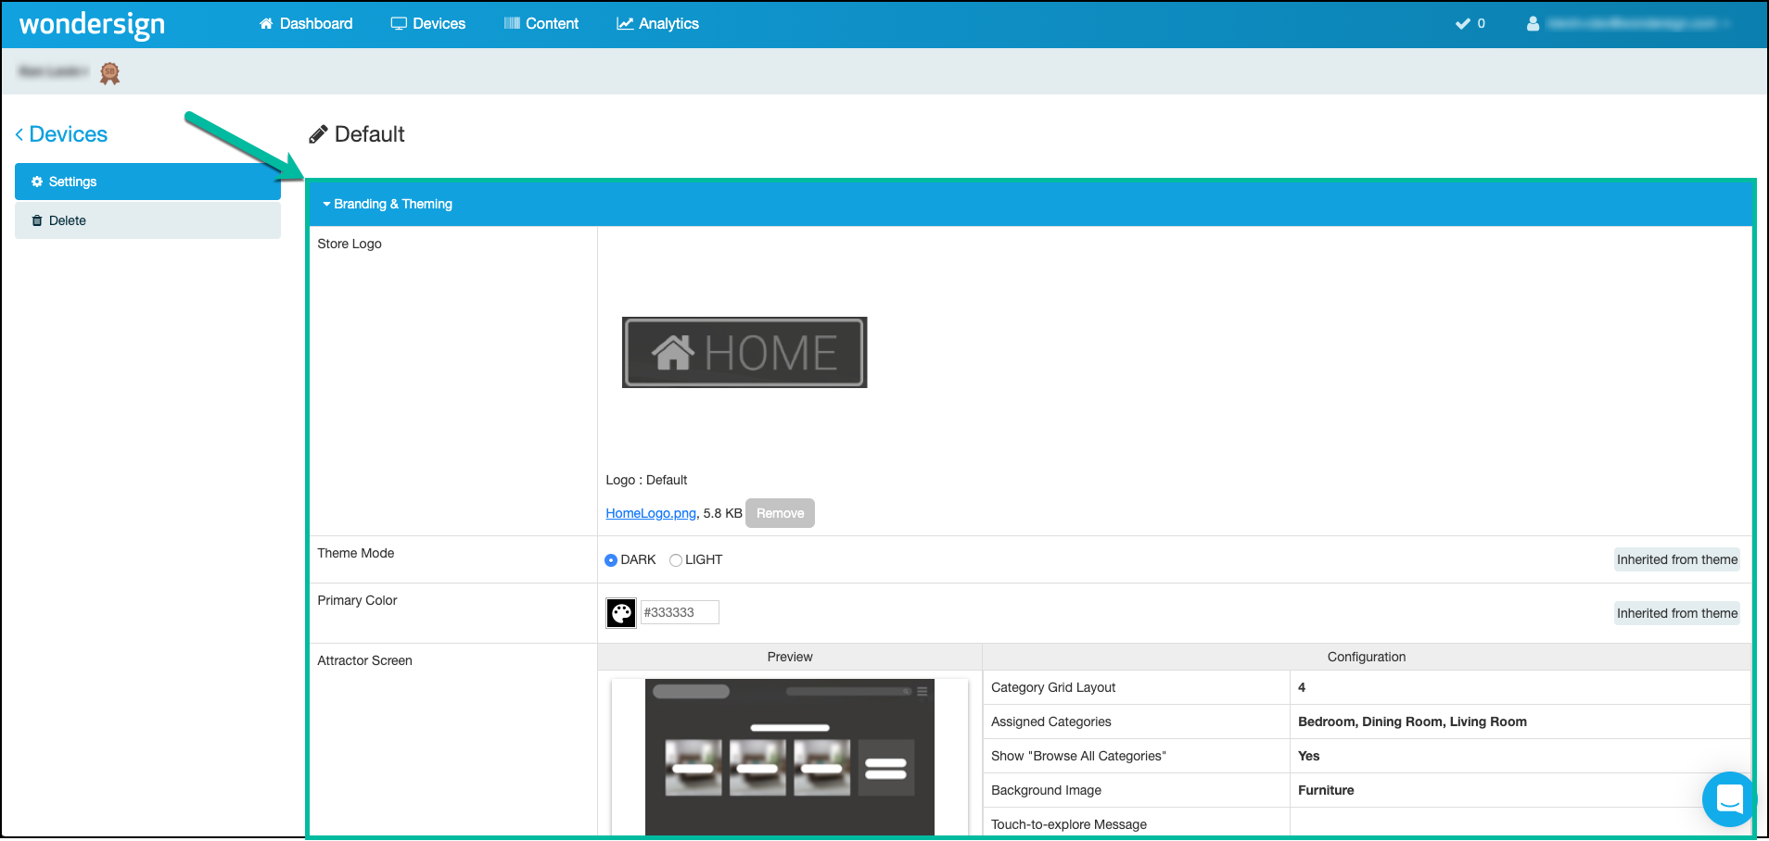
Task: Click the pencil edit icon beside Default
Action: point(318,134)
